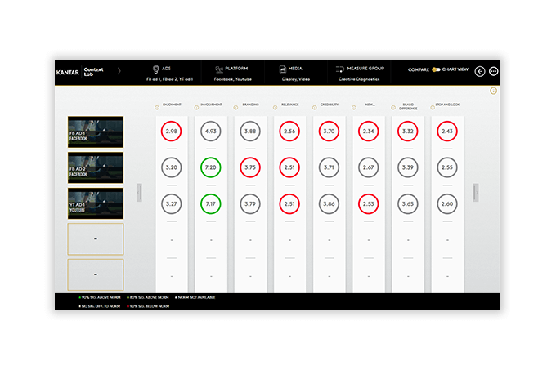Image resolution: width=556 pixels, height=370 pixels.
Task: Open the more options ellipsis menu
Action: (493, 71)
